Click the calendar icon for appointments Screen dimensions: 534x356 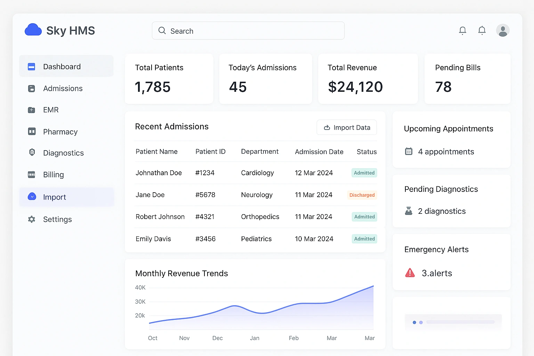point(409,152)
